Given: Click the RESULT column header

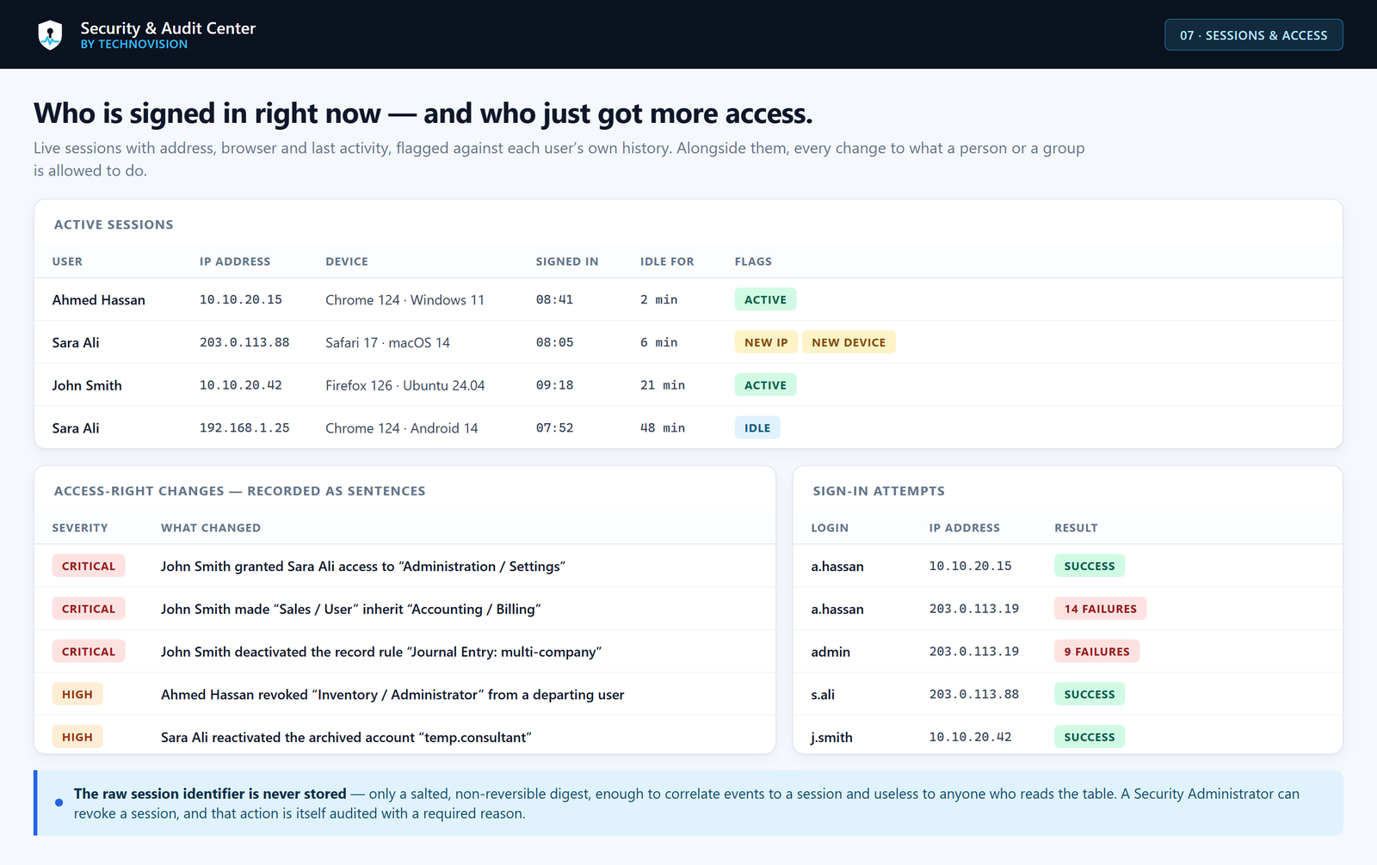Looking at the screenshot, I should click(x=1076, y=528).
